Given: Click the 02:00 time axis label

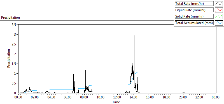Looking at the screenshot, I should pos(35,98).
